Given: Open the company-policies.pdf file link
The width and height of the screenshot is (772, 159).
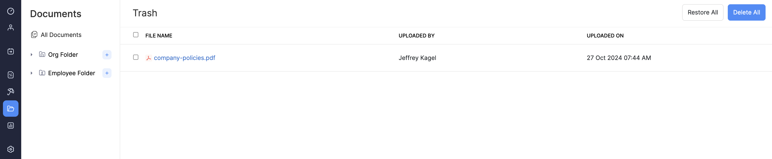Looking at the screenshot, I should pos(184,58).
